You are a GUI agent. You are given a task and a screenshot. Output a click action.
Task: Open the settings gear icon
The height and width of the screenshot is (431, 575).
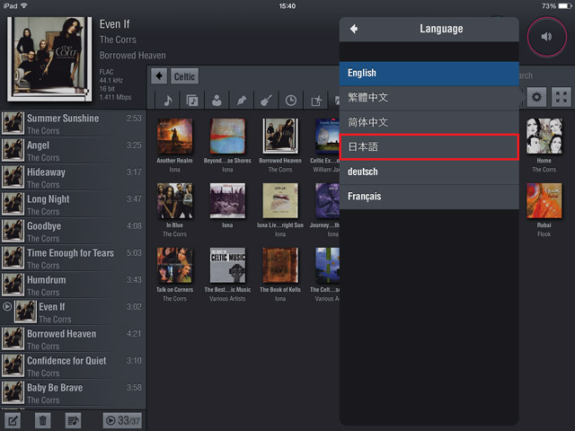(x=536, y=98)
